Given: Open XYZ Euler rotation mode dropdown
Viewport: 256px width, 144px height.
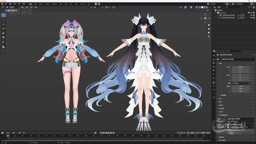Looking at the screenshot, I should 240,83.
